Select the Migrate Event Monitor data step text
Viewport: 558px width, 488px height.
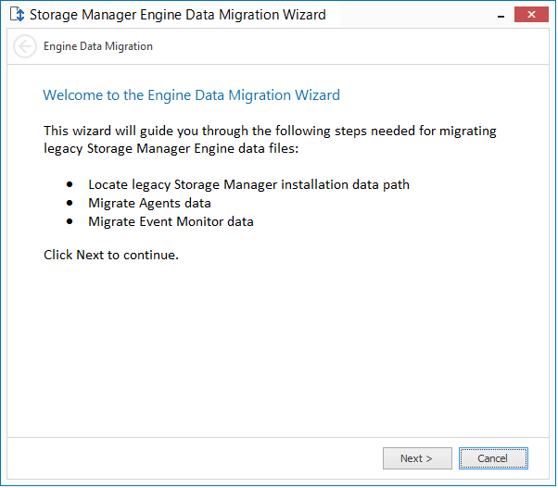pyautogui.click(x=171, y=221)
